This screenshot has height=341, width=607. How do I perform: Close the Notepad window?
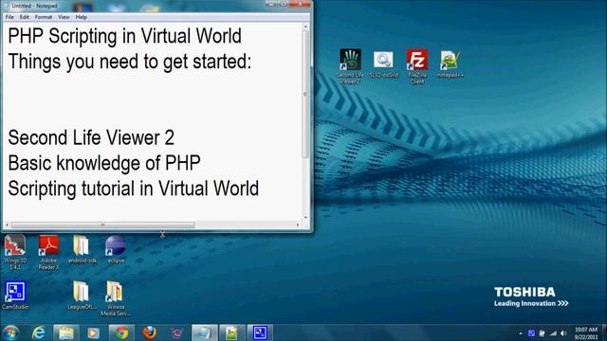click(x=300, y=4)
